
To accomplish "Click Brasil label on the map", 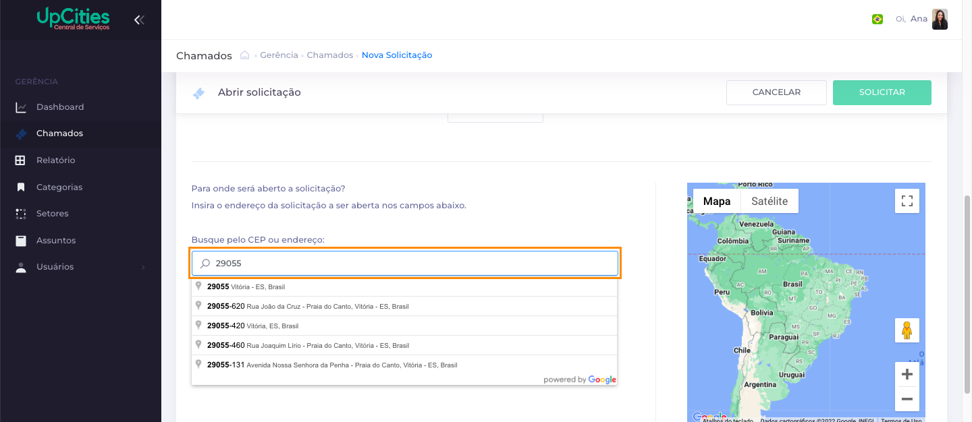I will click(x=792, y=284).
